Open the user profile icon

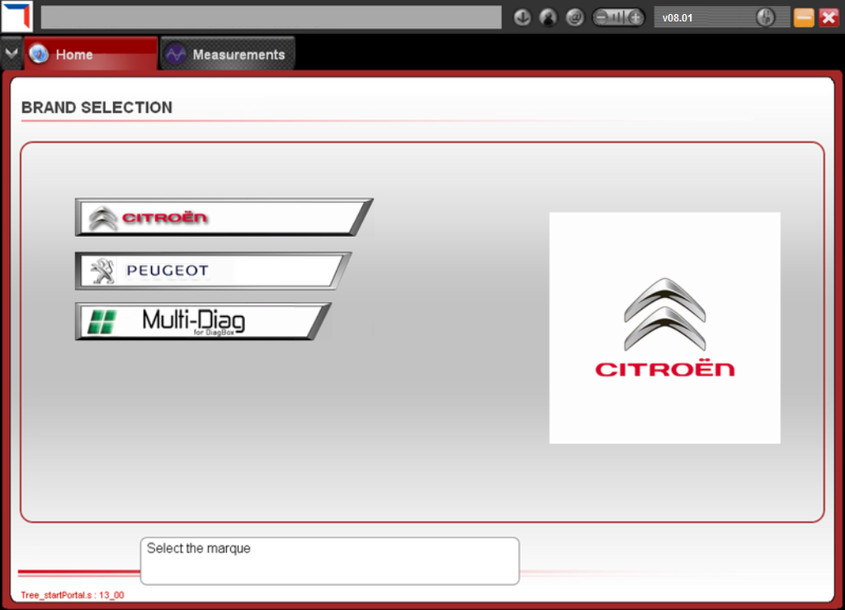pyautogui.click(x=548, y=18)
